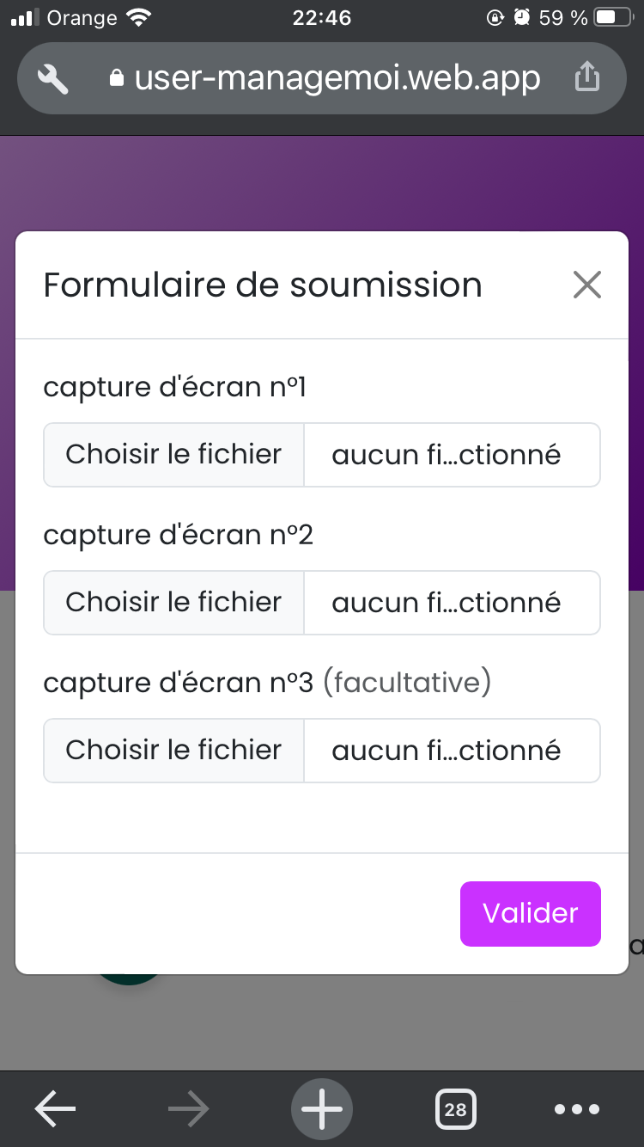This screenshot has height=1147, width=644.
Task: Tap the user-managemoi.web.app URL text
Action: point(337,79)
